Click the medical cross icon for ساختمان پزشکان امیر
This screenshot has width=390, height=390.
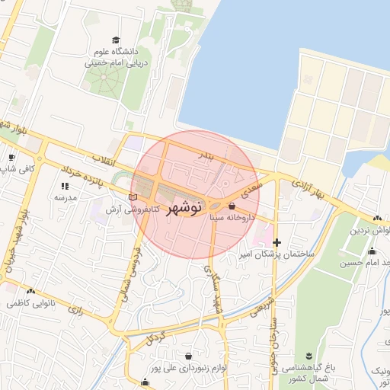(277, 243)
